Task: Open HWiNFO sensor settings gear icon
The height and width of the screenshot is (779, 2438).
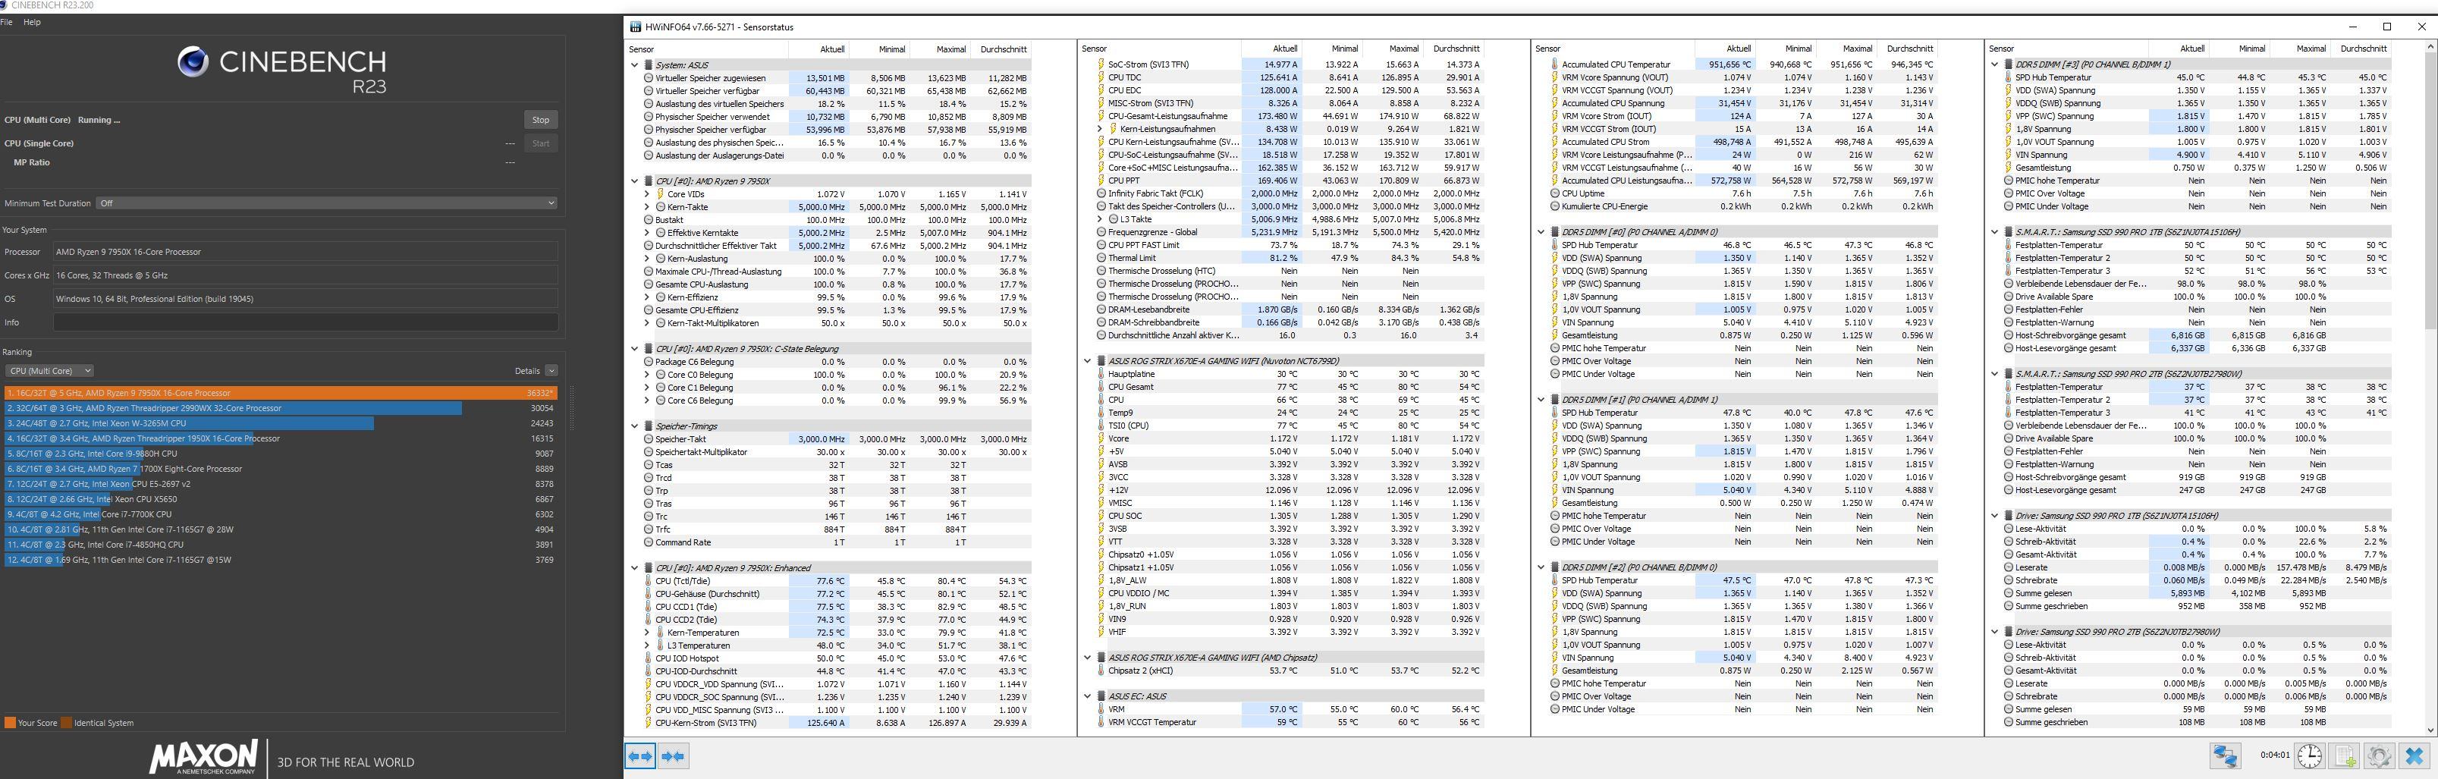Action: pyautogui.click(x=2380, y=755)
